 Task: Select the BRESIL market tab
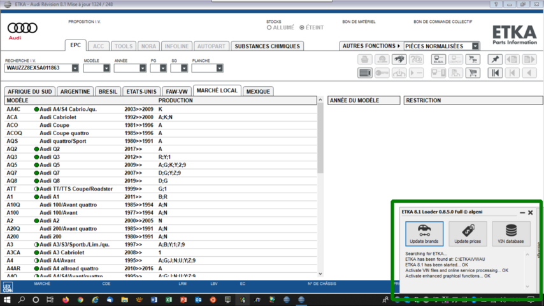pos(108,92)
